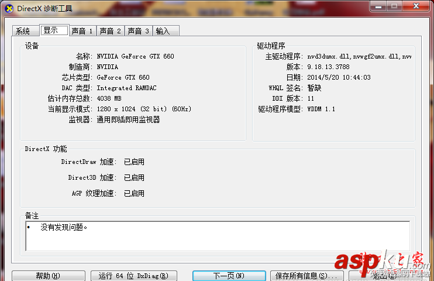The image size is (434, 281).
Task: Click driver date 2014/5/20 10:44:03
Action: coord(339,77)
